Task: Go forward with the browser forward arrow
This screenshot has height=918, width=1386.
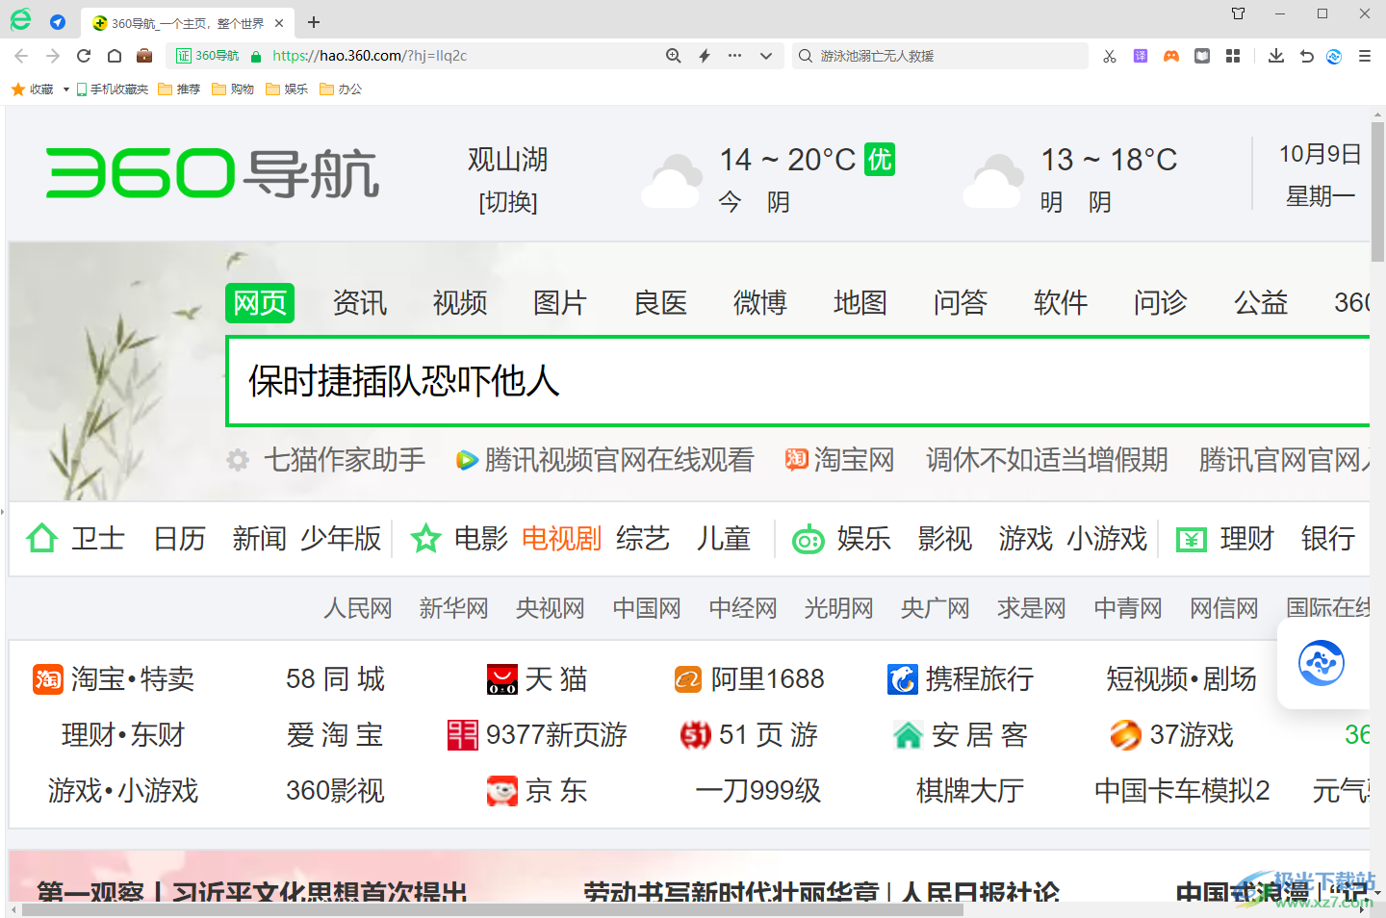Action: pos(53,56)
